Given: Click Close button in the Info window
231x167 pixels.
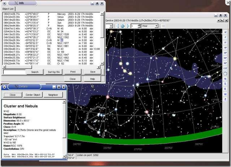Looking at the screenshot, I should pos(73,79).
